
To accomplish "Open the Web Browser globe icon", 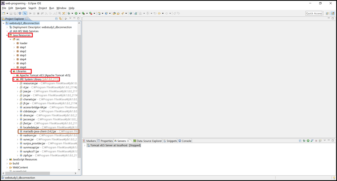I will pyautogui.click(x=131, y=13).
